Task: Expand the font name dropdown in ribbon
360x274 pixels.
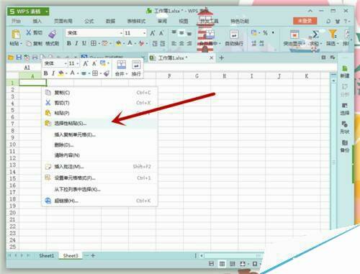Action: (121, 33)
